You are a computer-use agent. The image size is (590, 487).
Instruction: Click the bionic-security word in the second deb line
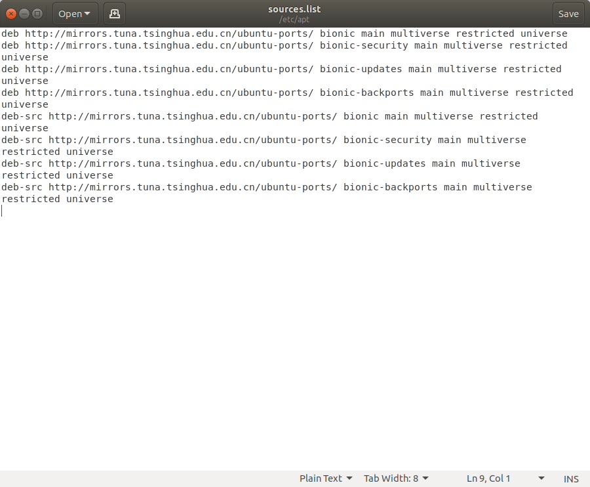coord(364,45)
